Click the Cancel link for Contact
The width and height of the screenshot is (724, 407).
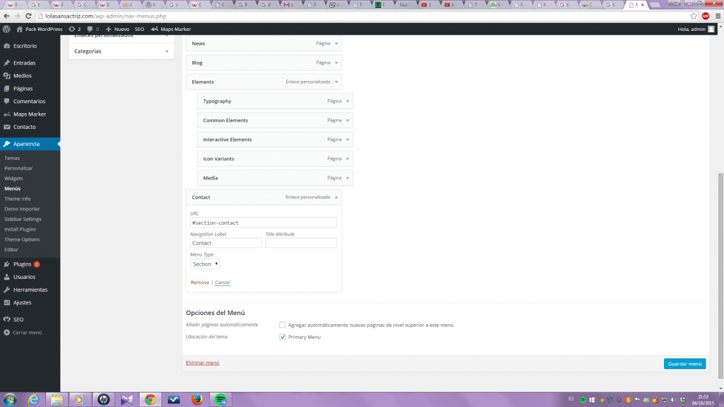point(222,283)
